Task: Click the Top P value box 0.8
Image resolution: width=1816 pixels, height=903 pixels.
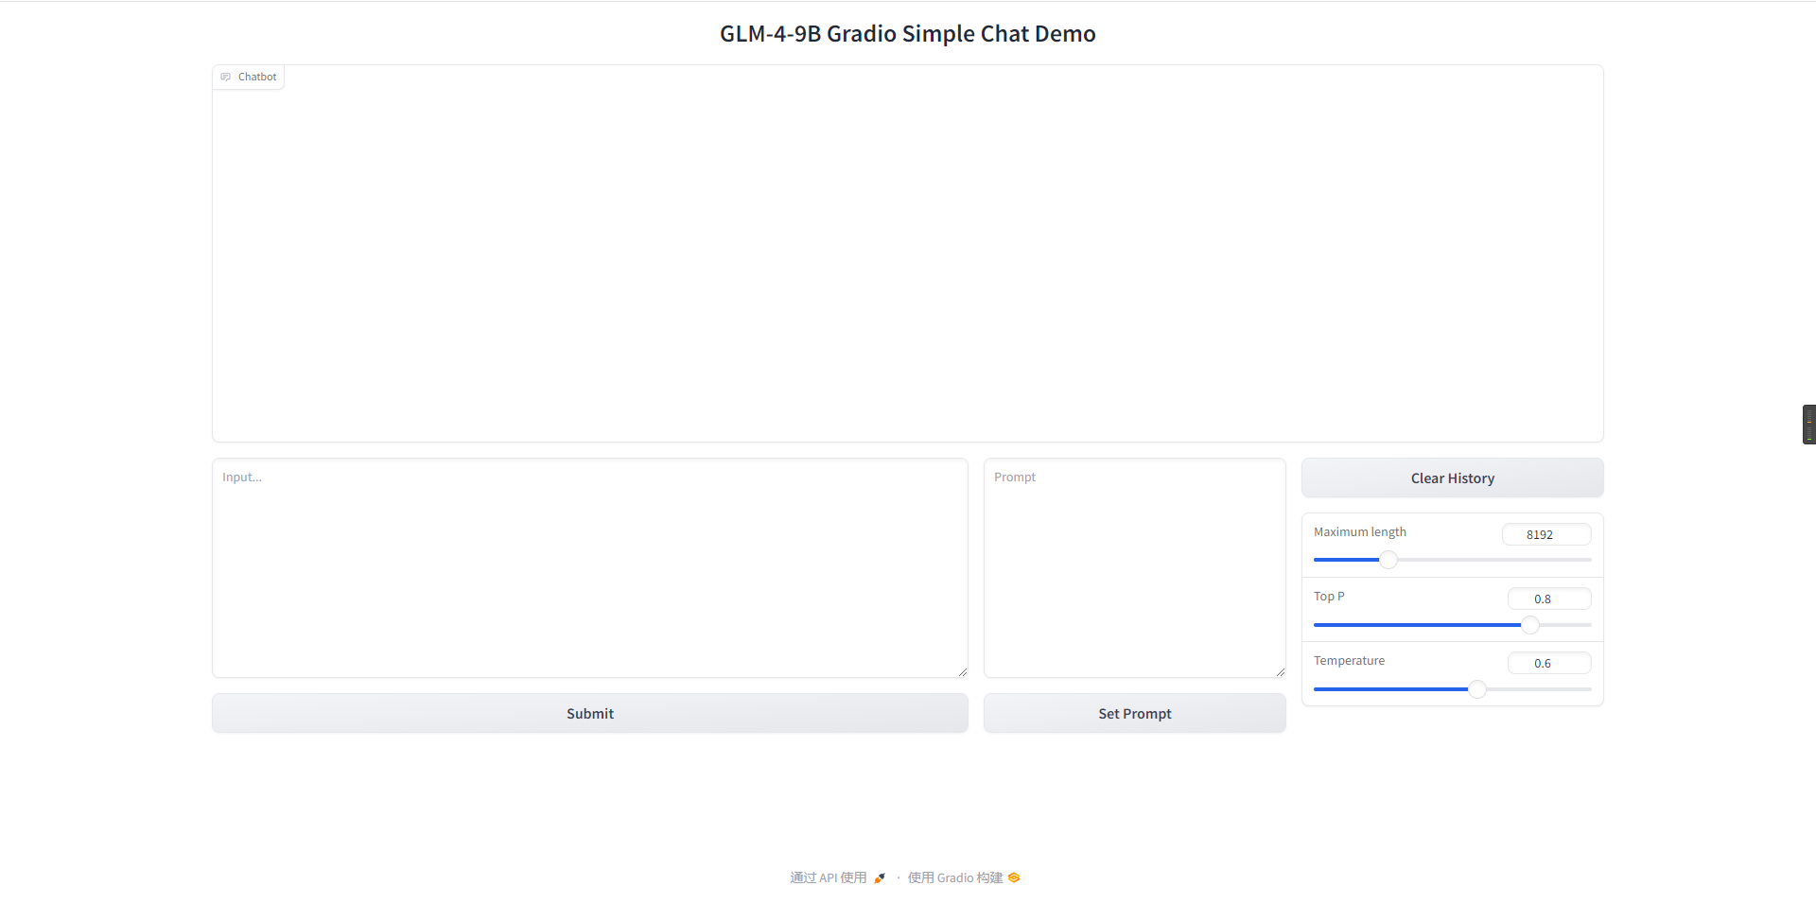Action: (1549, 599)
